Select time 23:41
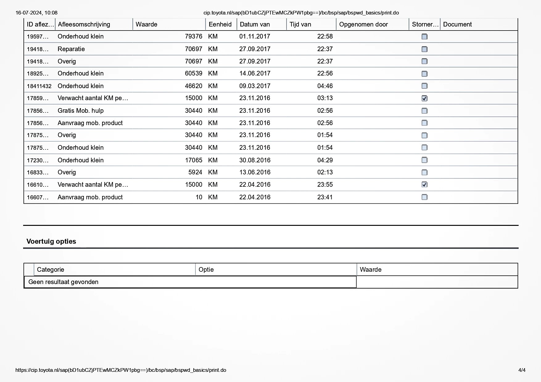 point(325,197)
